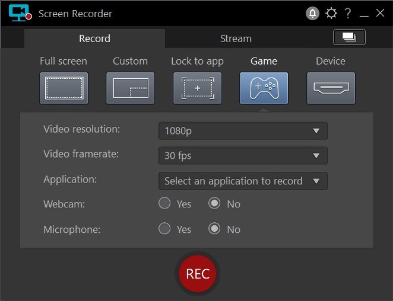Turn on Microphone with Yes option
The image size is (393, 301).
pos(164,229)
